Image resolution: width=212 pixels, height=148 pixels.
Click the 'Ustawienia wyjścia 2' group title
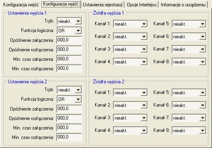point(27,82)
